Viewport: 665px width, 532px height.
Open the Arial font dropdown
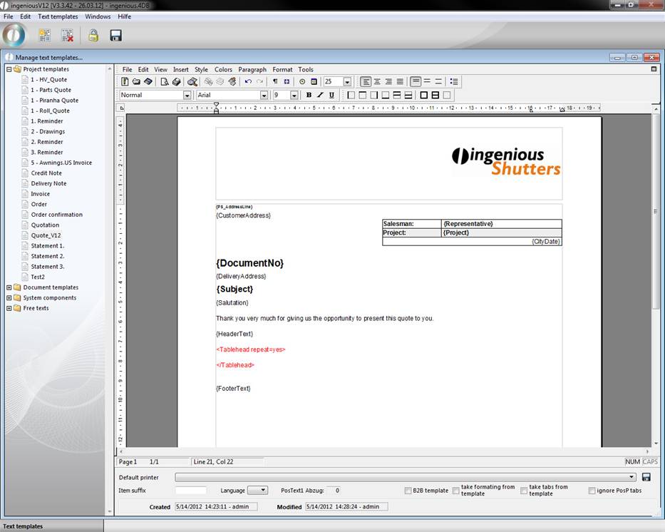[x=263, y=95]
